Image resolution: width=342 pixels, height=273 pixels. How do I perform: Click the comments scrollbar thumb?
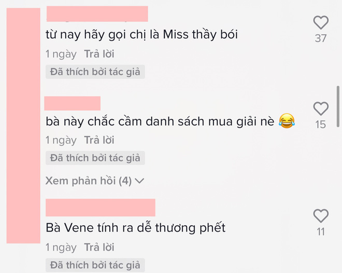pos(338,106)
